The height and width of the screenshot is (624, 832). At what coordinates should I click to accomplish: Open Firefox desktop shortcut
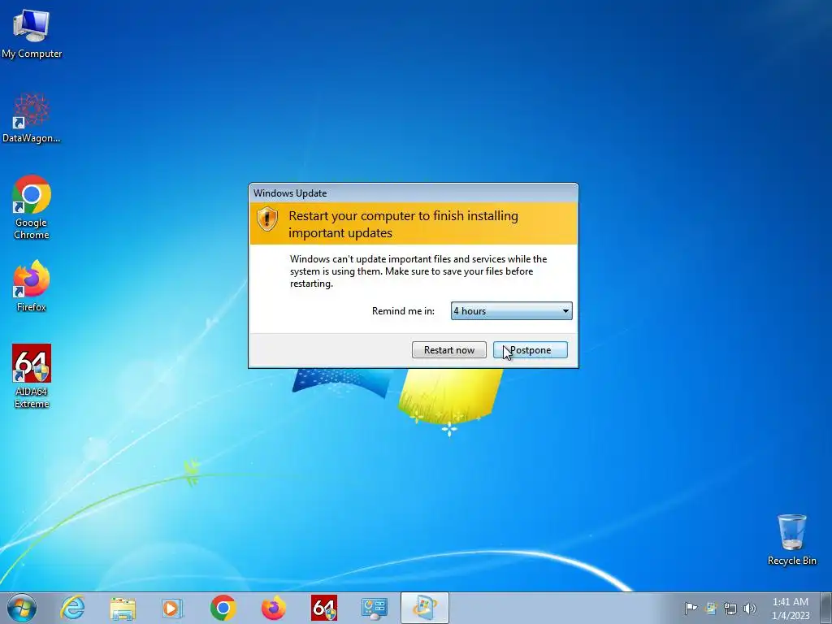click(32, 286)
